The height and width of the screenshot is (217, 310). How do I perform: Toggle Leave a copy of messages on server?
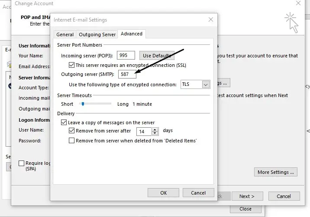[x=64, y=122]
